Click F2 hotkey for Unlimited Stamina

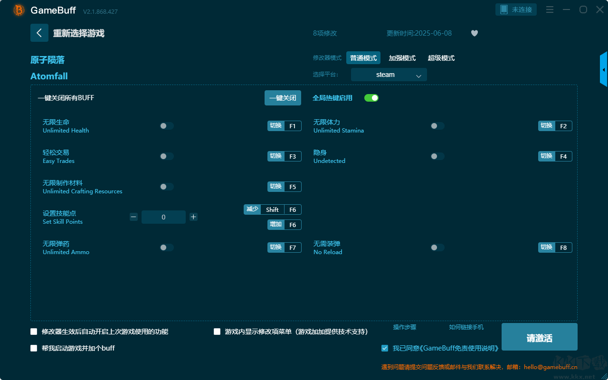point(555,126)
